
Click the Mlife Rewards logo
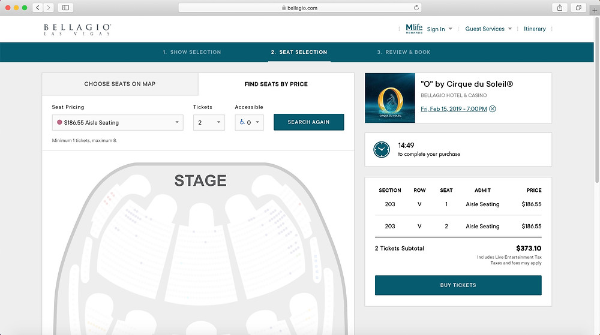414,29
